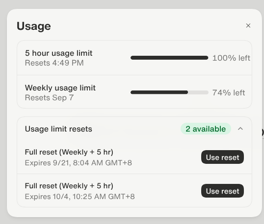Click the 74% left text
The width and height of the screenshot is (264, 224).
[x=229, y=92]
